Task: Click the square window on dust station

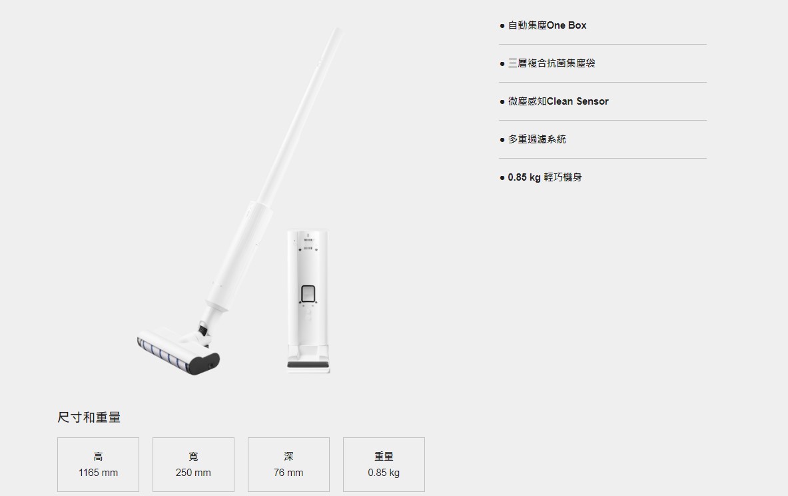Action: click(308, 294)
